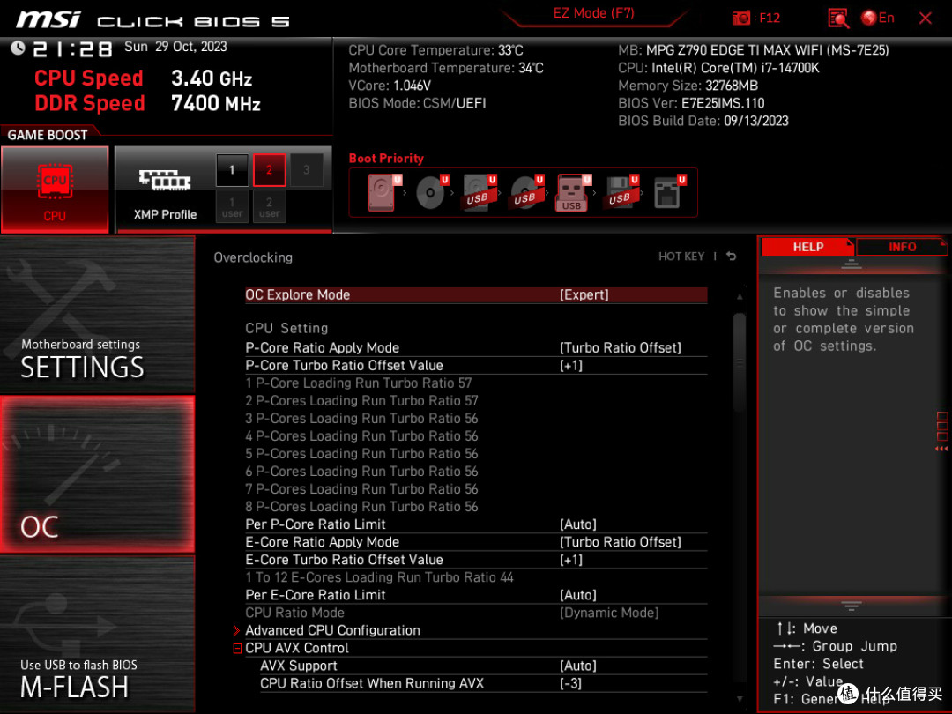
Task: Select XMP profile 1
Action: (x=232, y=170)
